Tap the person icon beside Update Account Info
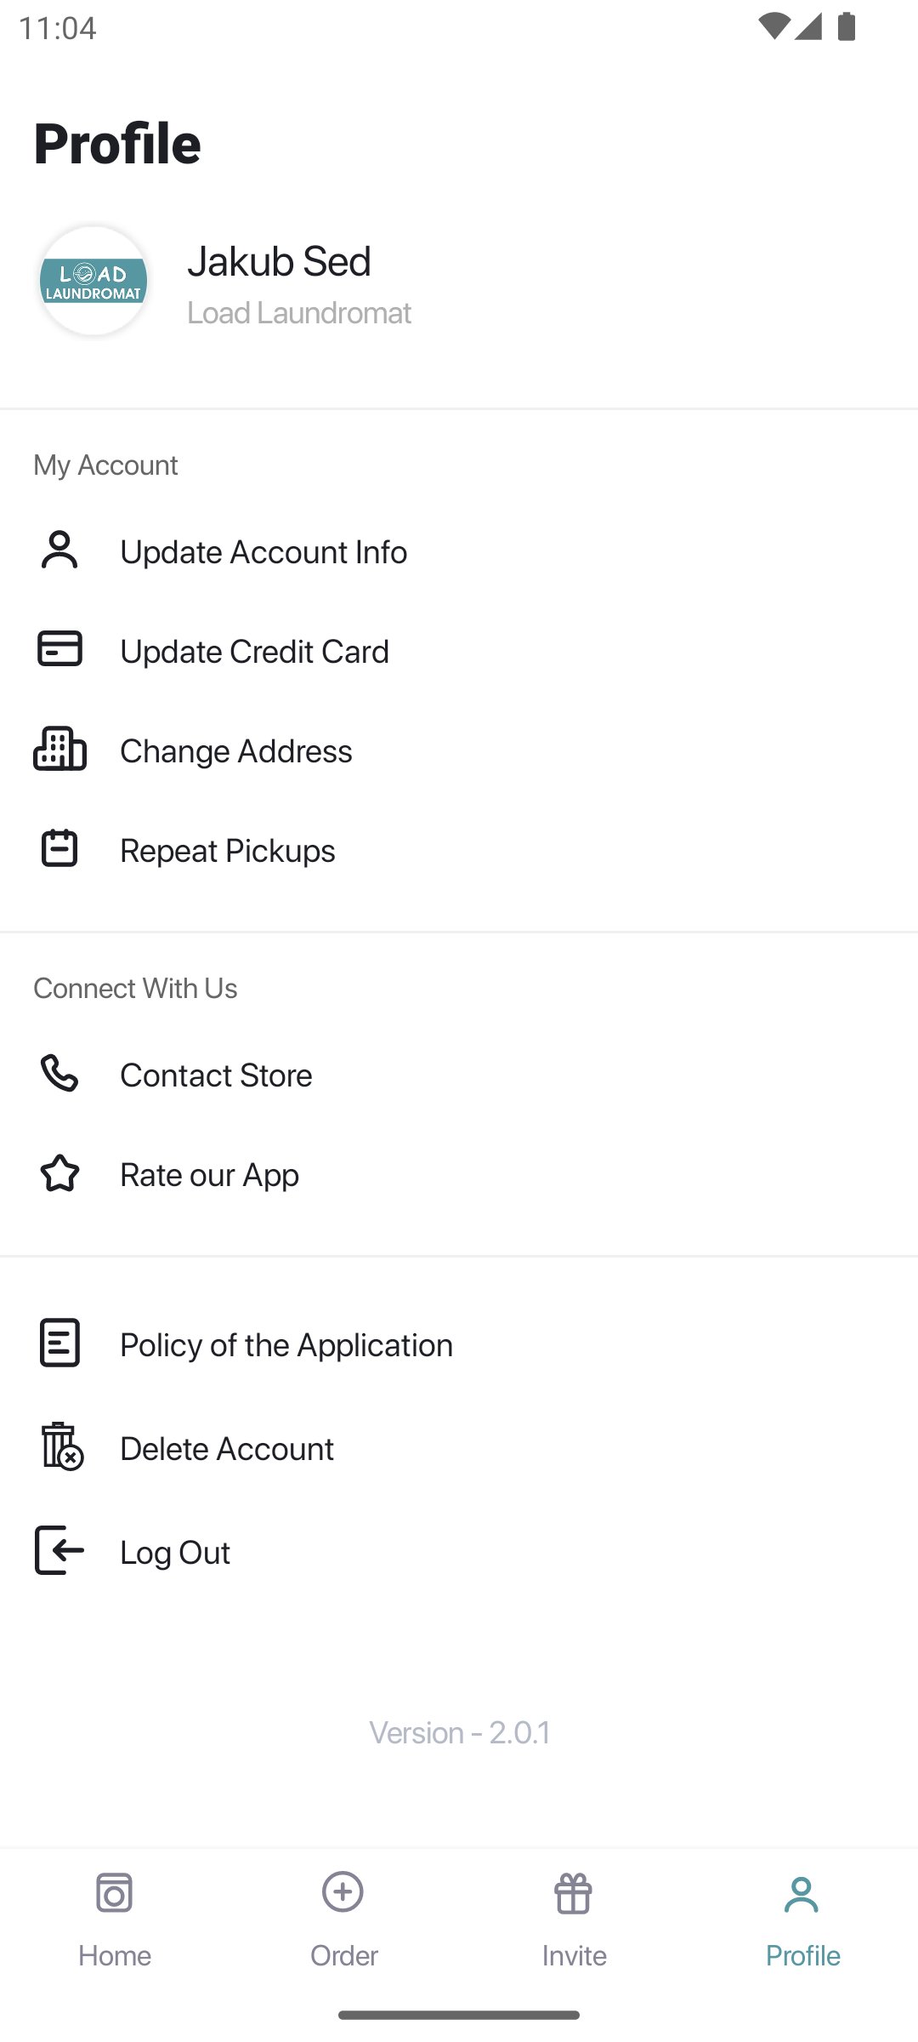The image size is (918, 2042). click(x=59, y=550)
